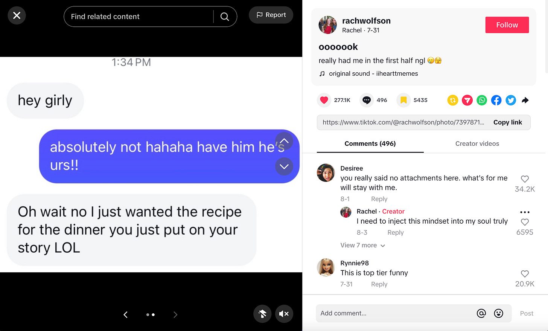Switch to the Creator videos tab
This screenshot has width=548, height=331.
[477, 144]
